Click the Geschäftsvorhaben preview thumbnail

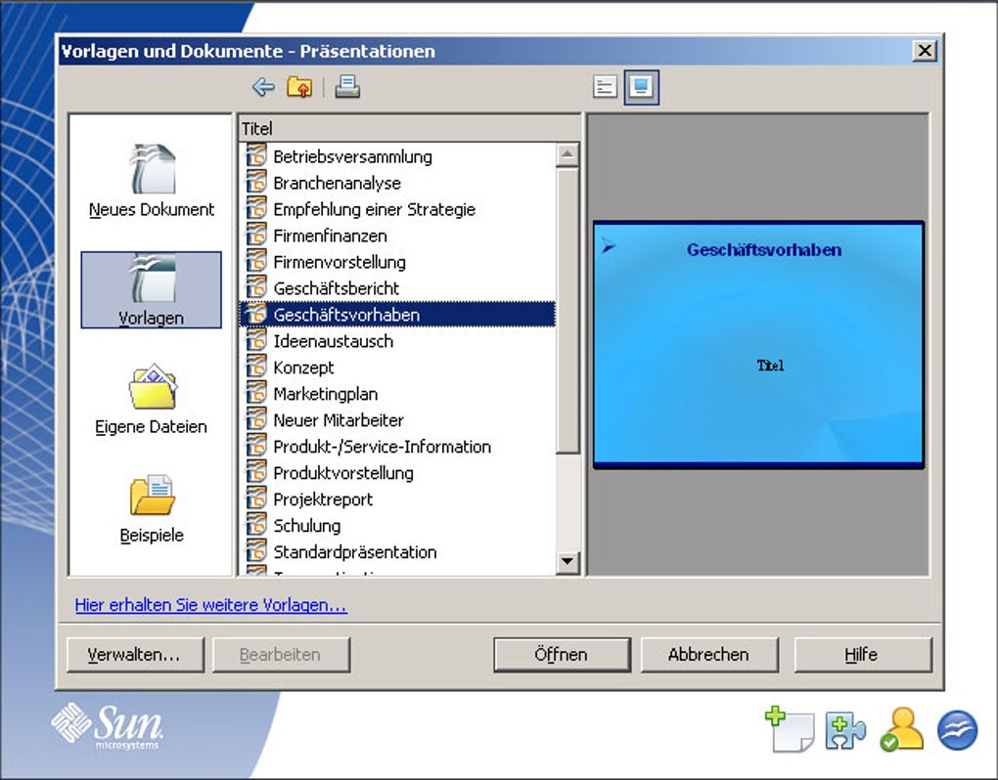point(758,345)
